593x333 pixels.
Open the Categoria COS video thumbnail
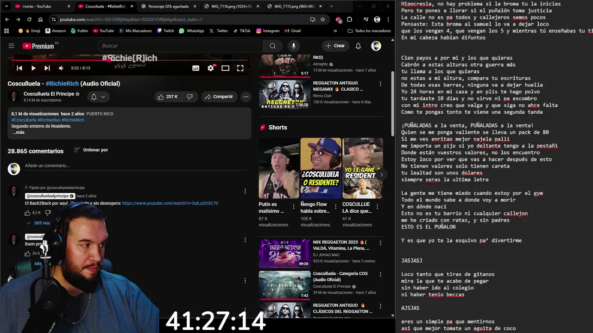click(284, 285)
